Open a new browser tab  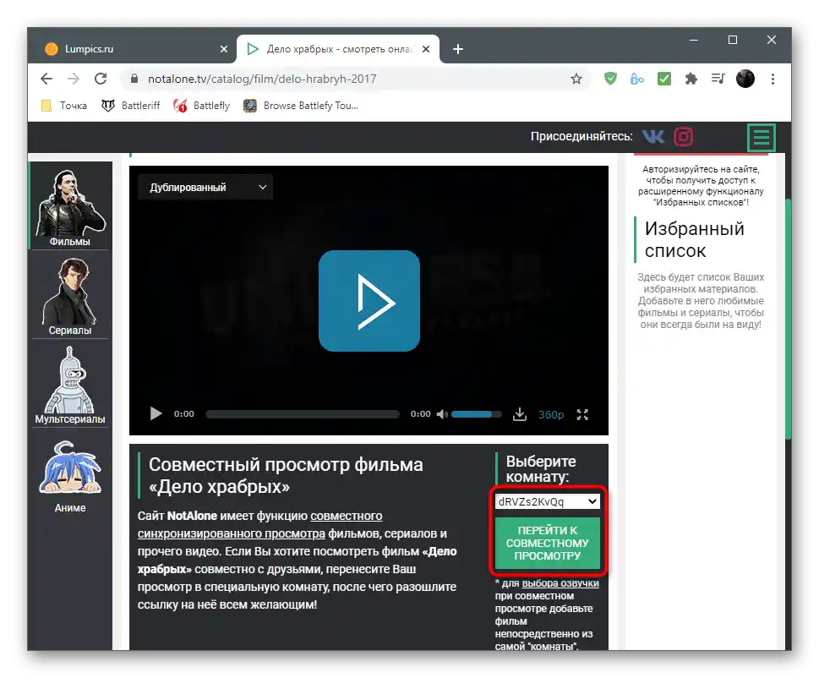(458, 49)
